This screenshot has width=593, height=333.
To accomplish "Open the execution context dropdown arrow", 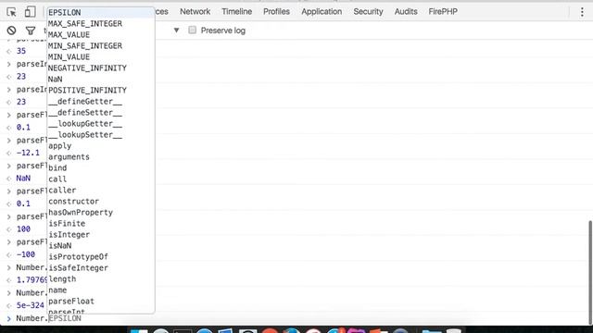I will pyautogui.click(x=176, y=31).
